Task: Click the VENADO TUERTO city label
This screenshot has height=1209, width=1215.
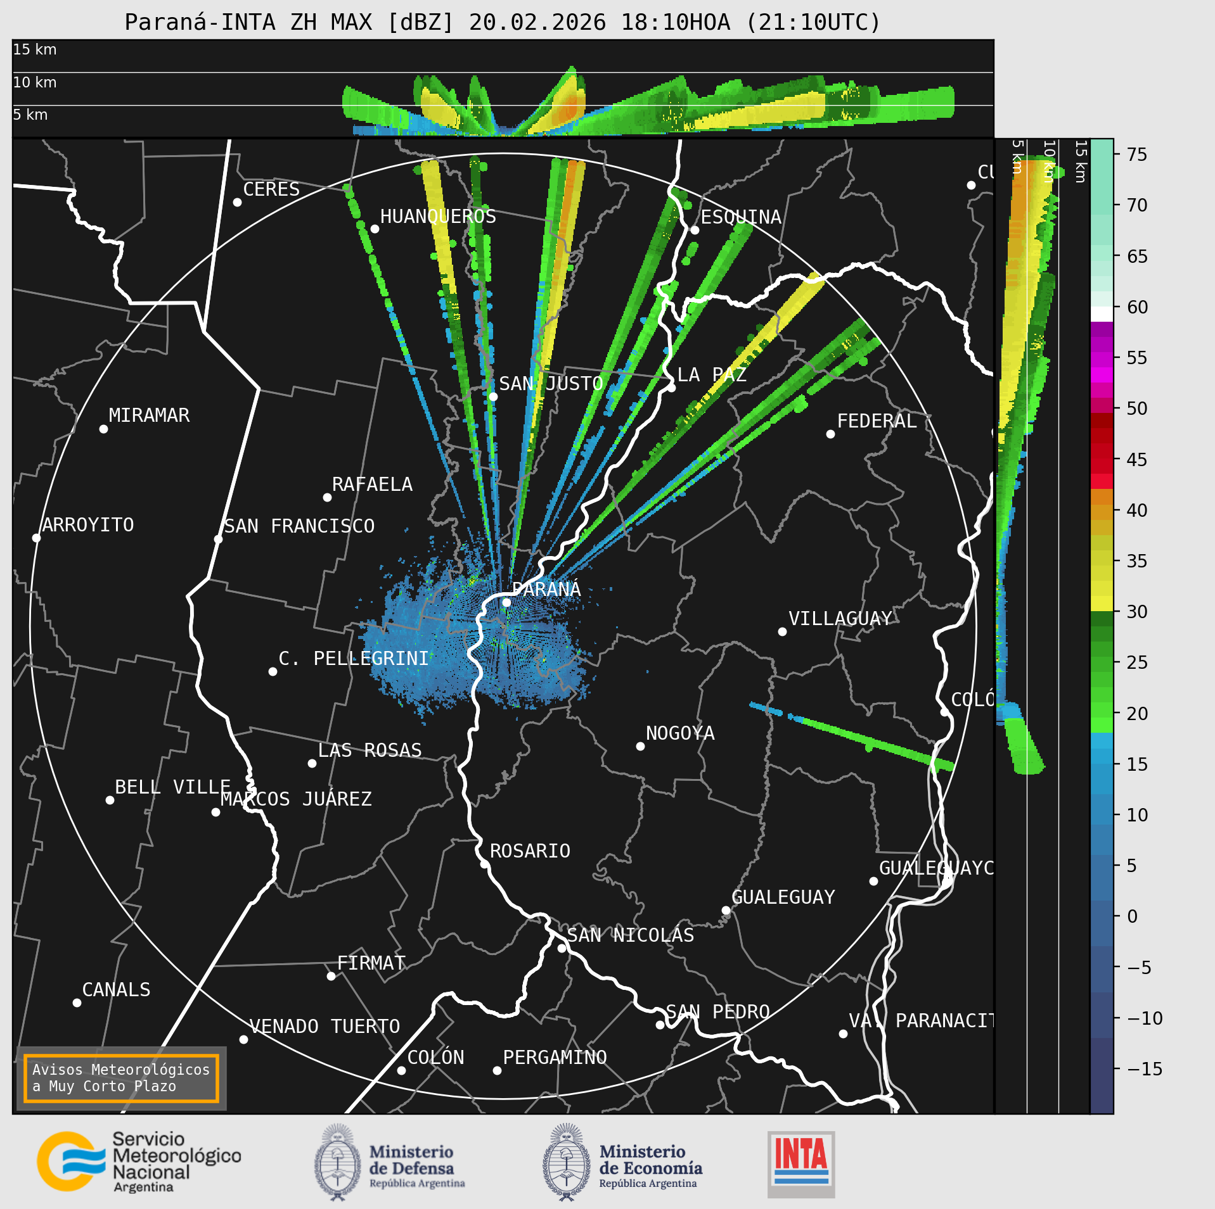Action: tap(325, 1027)
